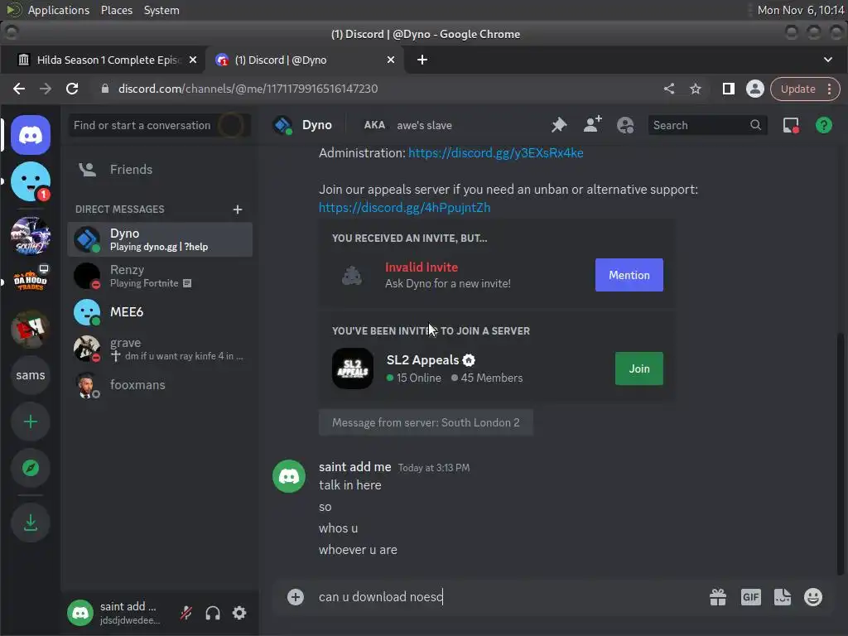Open discord.gg/y3EXsRx4ke administration link

click(495, 153)
